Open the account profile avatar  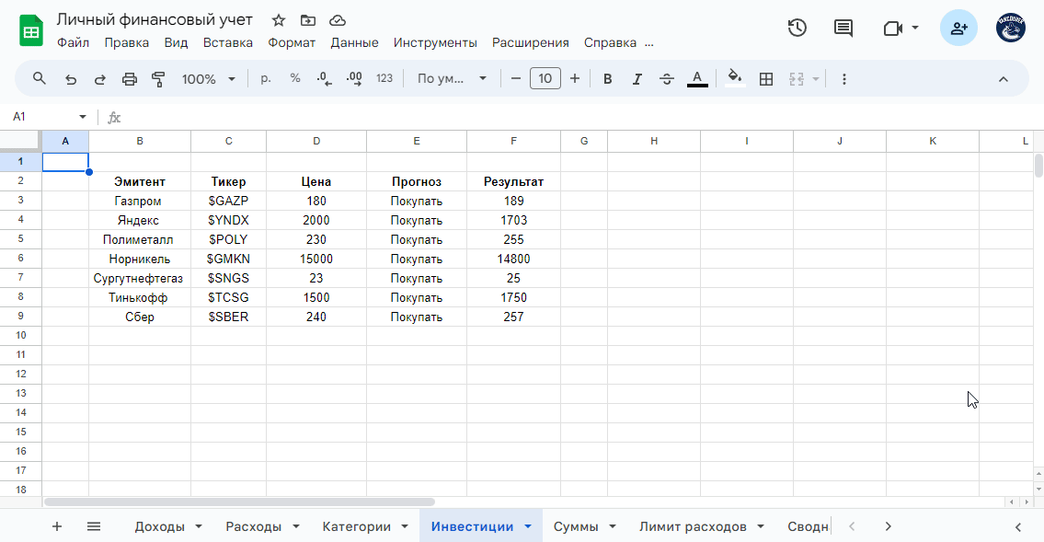point(1010,28)
